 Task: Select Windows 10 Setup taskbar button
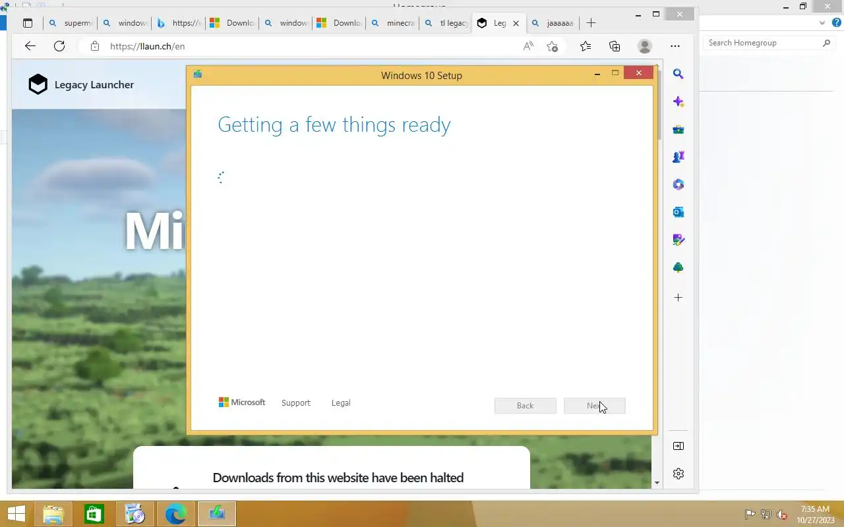coord(217,514)
